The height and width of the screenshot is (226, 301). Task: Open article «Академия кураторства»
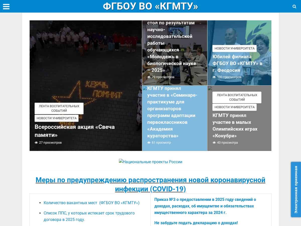pyautogui.click(x=172, y=112)
